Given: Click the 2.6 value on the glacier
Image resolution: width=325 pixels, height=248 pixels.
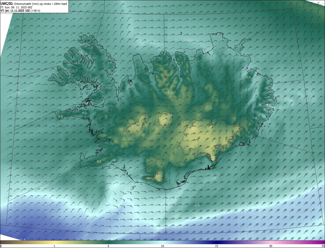Looking at the screenshot, I should point(134,126).
